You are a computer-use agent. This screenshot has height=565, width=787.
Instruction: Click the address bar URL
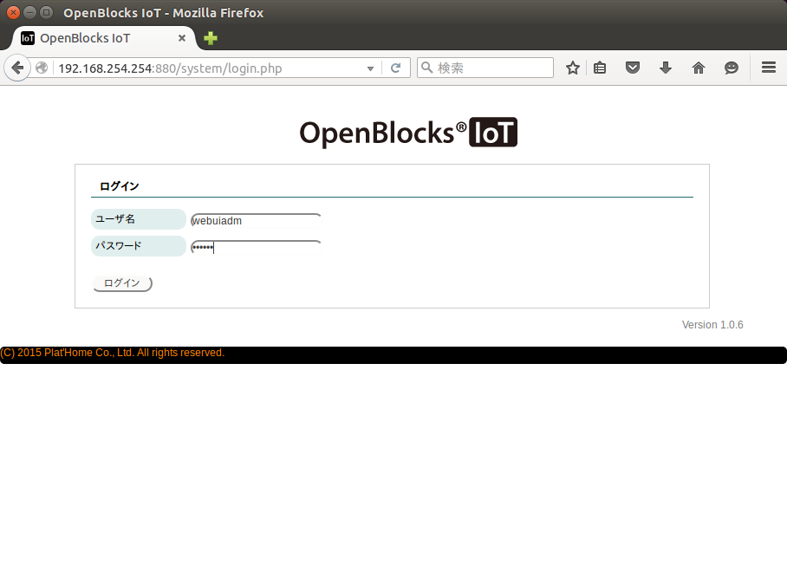pyautogui.click(x=171, y=68)
